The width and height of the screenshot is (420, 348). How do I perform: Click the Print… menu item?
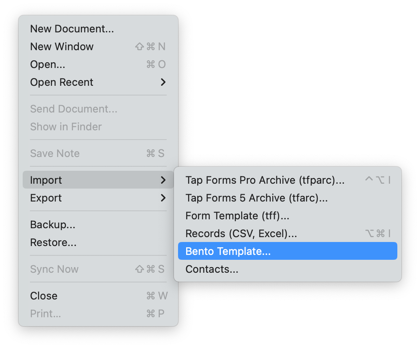tap(98, 314)
